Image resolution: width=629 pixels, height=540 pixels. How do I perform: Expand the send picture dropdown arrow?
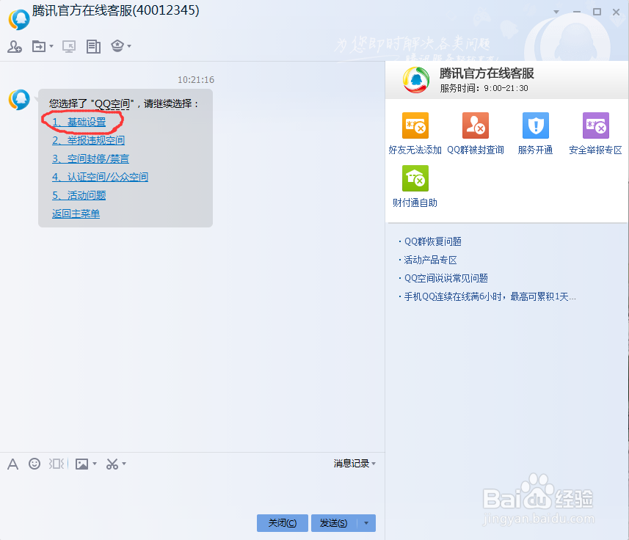[x=95, y=464]
